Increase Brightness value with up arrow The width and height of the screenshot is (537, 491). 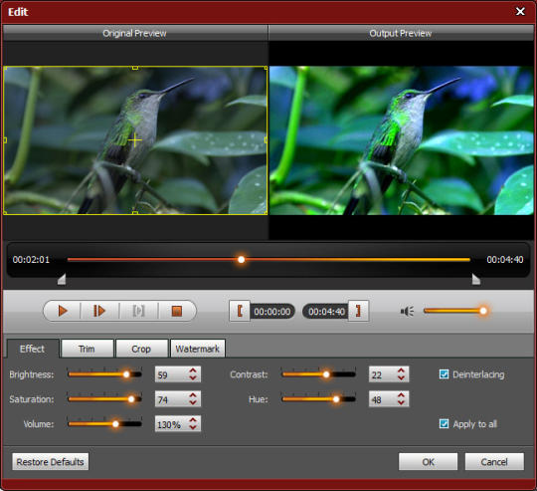click(x=193, y=370)
